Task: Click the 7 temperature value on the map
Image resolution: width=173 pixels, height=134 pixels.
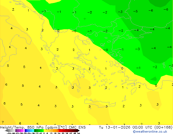Action: [x=3, y=122]
